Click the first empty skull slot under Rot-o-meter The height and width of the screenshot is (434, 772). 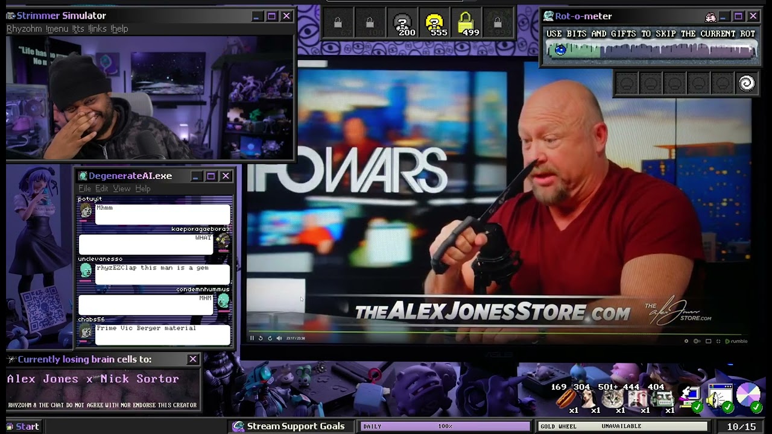[x=627, y=83]
